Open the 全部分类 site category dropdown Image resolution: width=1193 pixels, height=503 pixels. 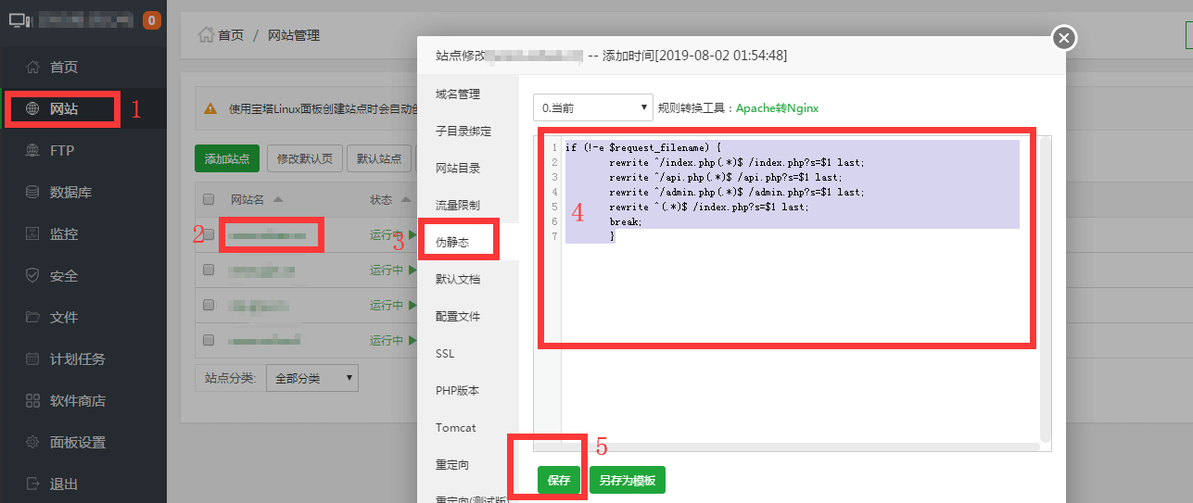(x=311, y=378)
